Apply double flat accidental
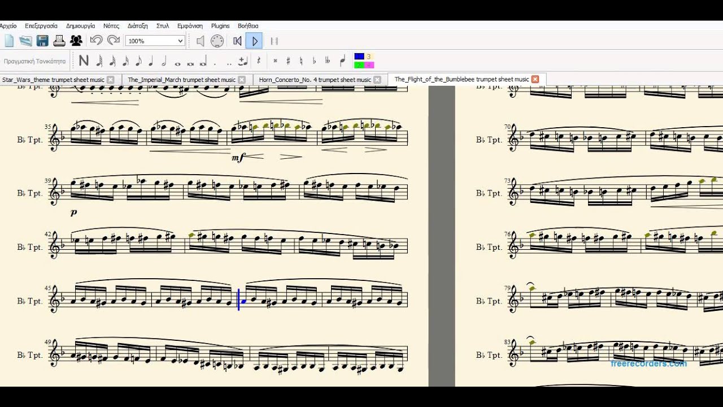Viewport: 723px width, 407px height. [x=328, y=61]
